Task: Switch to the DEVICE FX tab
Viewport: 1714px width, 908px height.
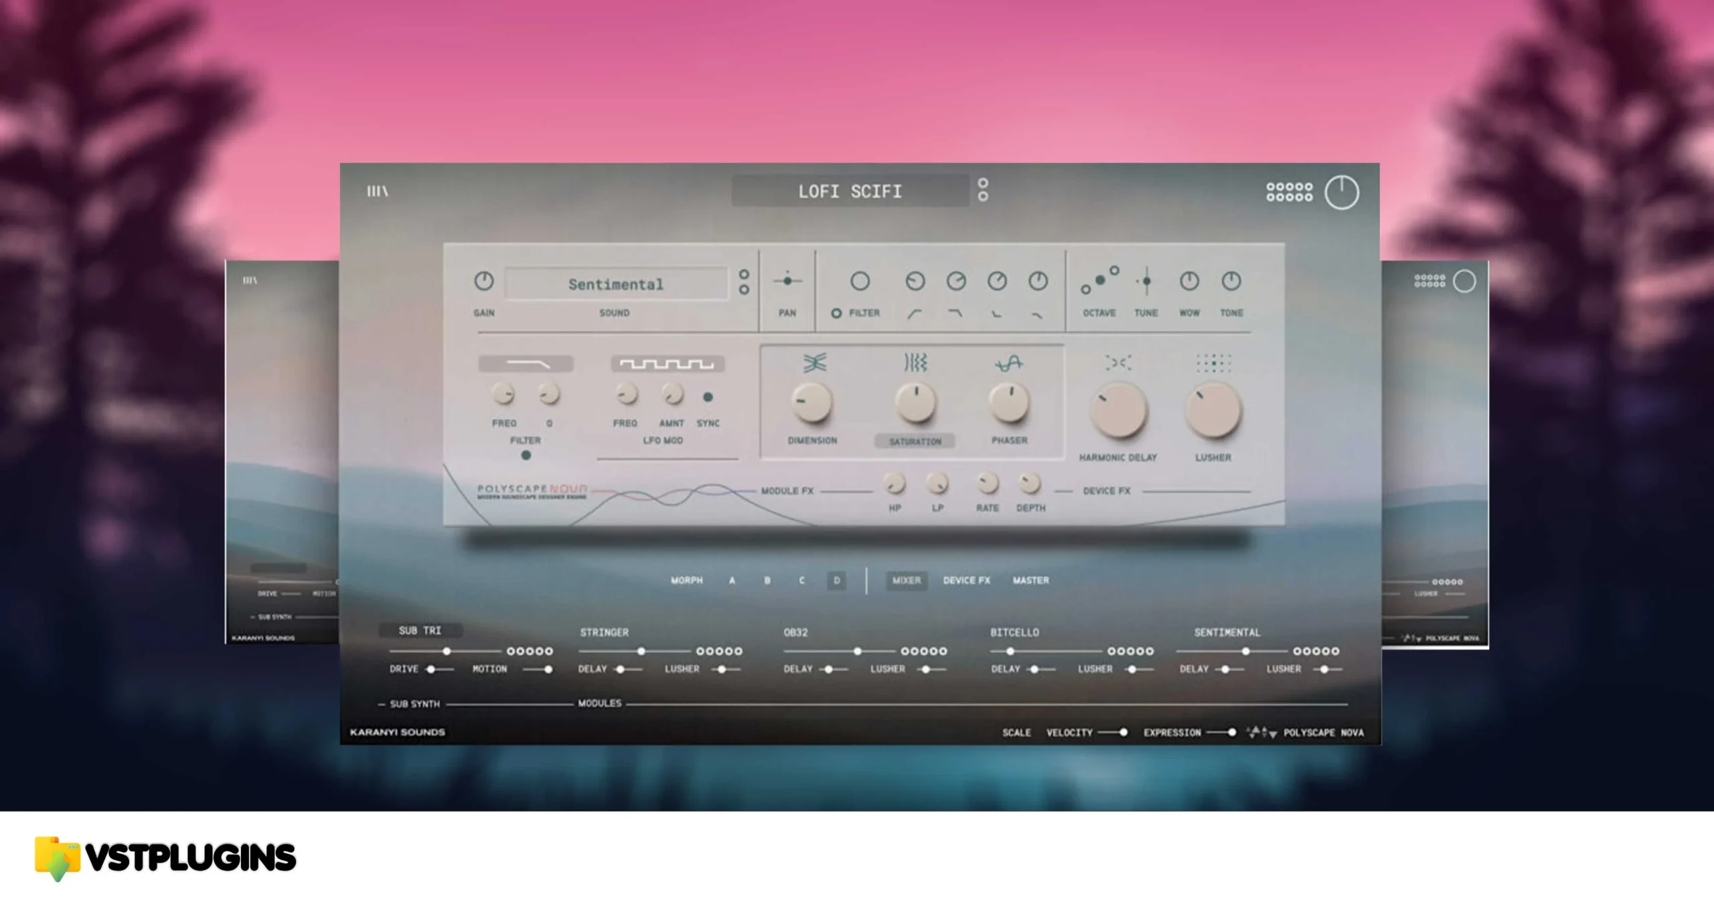Action: [x=966, y=581]
